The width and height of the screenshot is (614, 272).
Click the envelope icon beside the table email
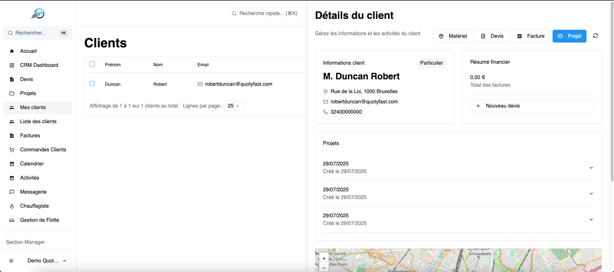200,84
